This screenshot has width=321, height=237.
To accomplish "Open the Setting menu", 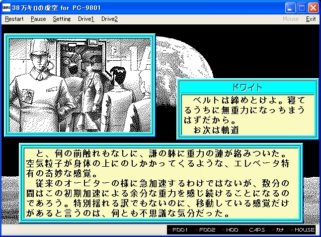I will [x=62, y=19].
